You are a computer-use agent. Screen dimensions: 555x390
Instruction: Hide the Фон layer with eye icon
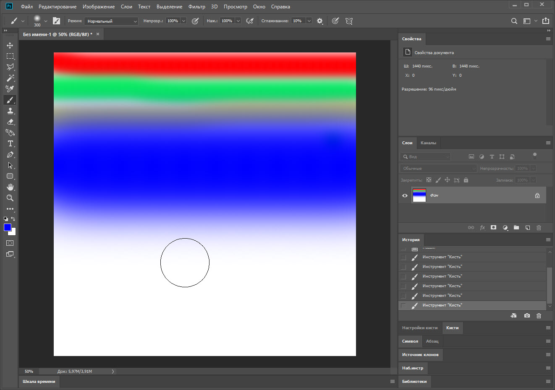pos(405,195)
